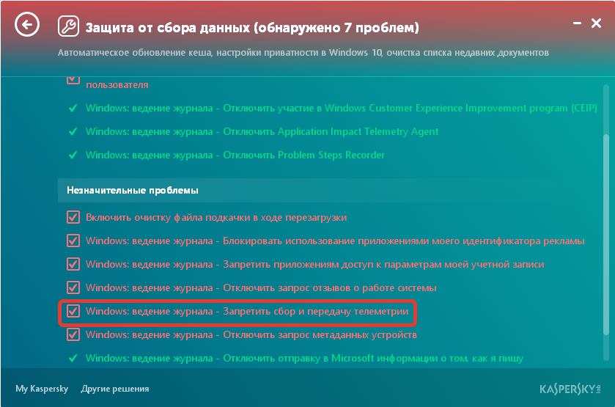
Task: Click green checkmark beside Application Impact Telemetry Agent
Action: pos(73,132)
